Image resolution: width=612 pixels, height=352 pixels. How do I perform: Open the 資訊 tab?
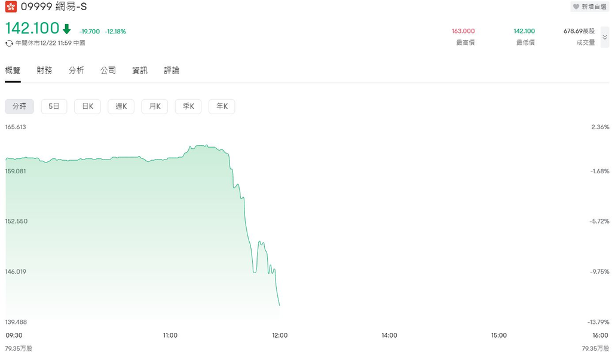point(140,71)
